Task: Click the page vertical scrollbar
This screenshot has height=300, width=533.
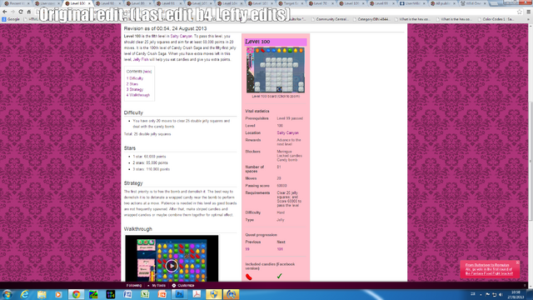Action: [531, 161]
